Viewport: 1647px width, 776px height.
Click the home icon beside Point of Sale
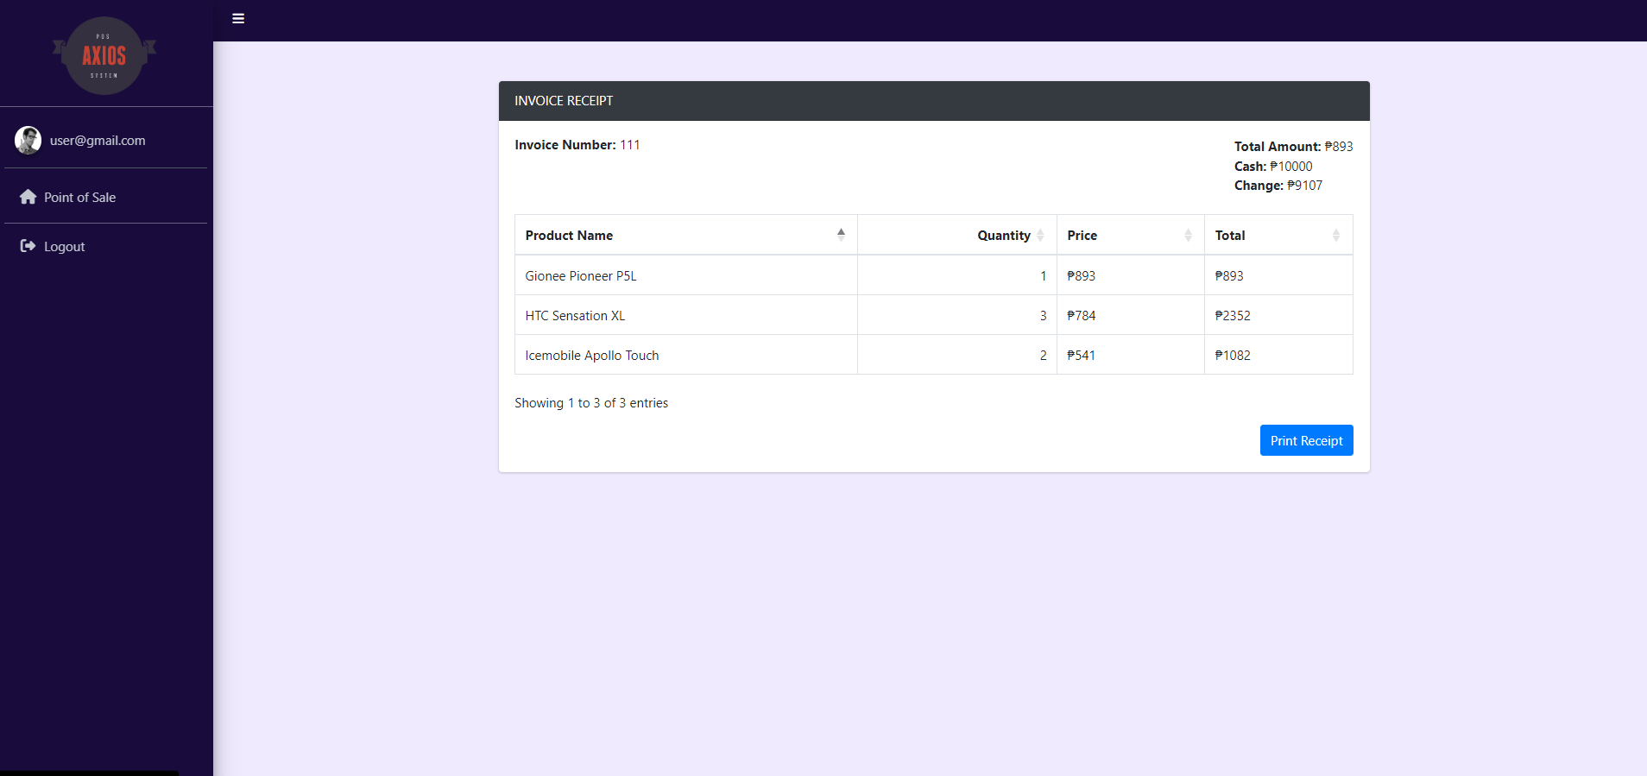point(28,197)
